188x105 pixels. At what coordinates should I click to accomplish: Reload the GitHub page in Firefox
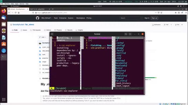(x=16, y=13)
